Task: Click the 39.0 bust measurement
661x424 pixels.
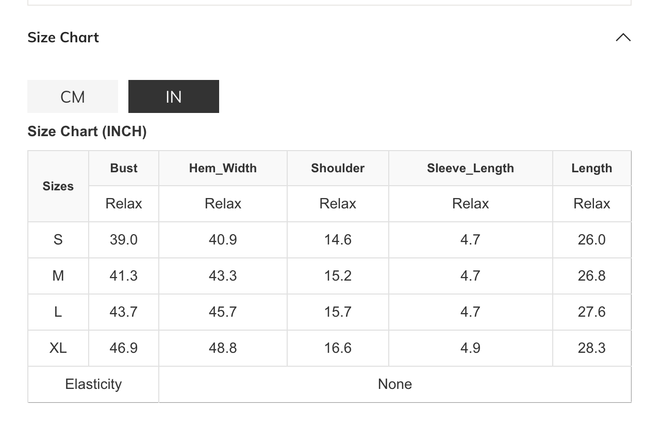Action: 124,240
